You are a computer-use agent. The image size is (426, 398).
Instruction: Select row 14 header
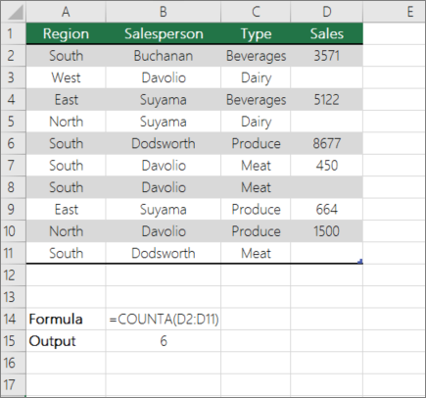(x=13, y=319)
